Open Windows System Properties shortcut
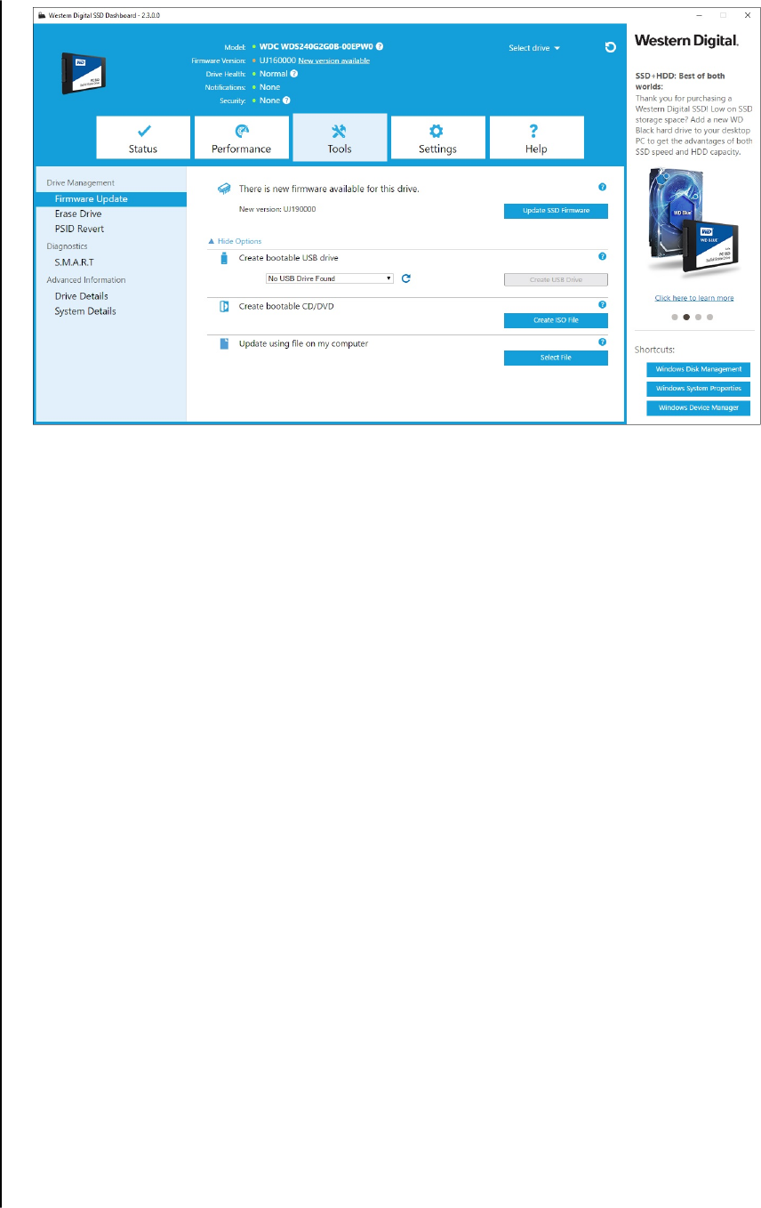The width and height of the screenshot is (761, 1208). [698, 389]
